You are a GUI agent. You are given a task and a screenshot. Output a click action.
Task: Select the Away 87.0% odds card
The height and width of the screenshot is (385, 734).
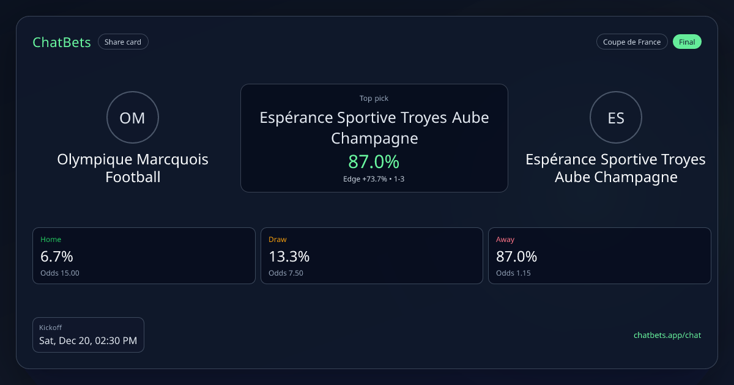(x=599, y=255)
